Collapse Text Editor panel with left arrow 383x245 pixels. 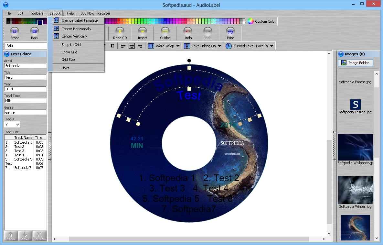point(50,132)
